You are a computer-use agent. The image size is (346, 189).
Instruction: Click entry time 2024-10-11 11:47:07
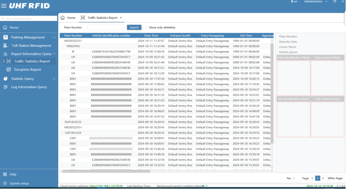point(151,41)
